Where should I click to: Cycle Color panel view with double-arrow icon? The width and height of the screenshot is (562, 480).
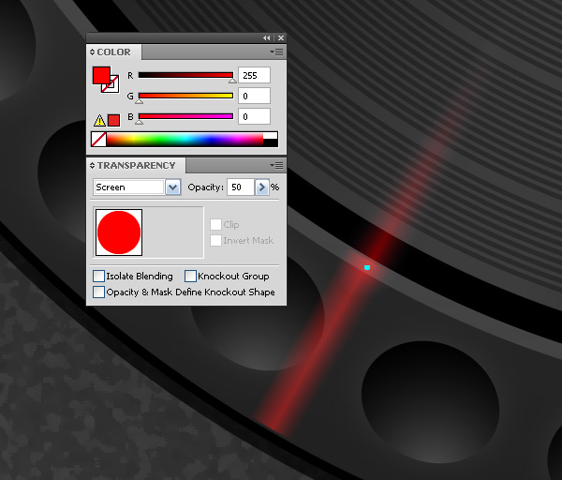pyautogui.click(x=92, y=52)
